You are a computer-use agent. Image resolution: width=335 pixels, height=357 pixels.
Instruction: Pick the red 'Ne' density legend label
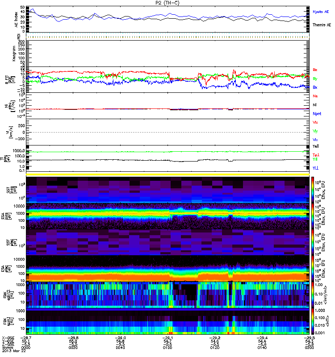[x=315, y=96]
